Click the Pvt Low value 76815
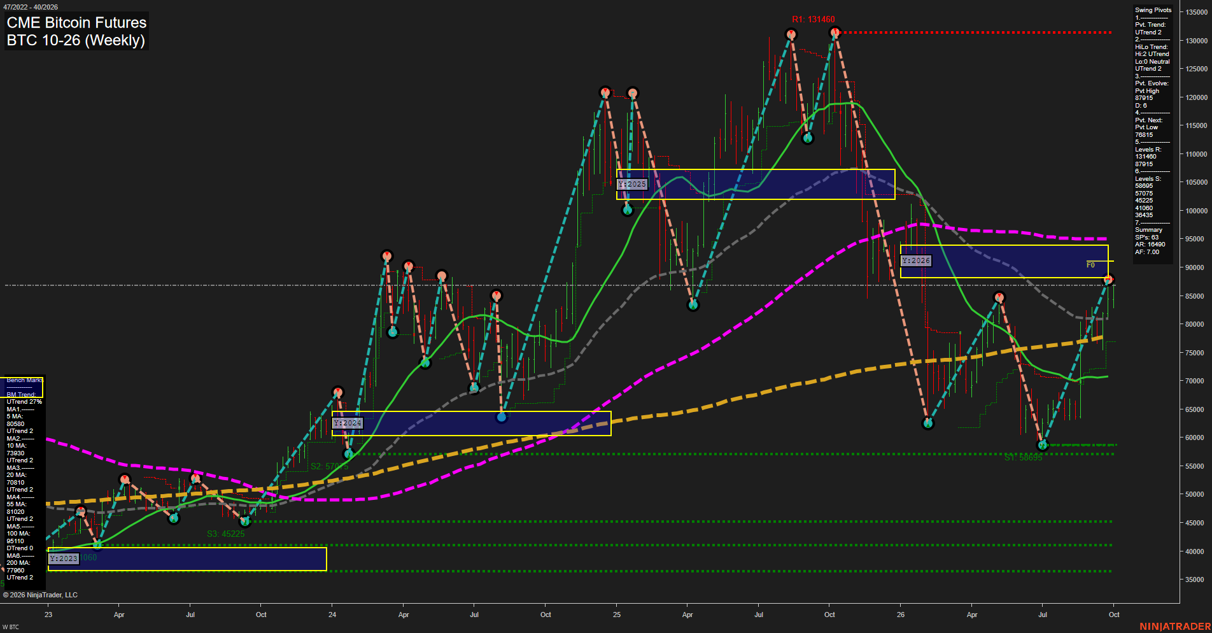1212x633 pixels. pos(1144,135)
